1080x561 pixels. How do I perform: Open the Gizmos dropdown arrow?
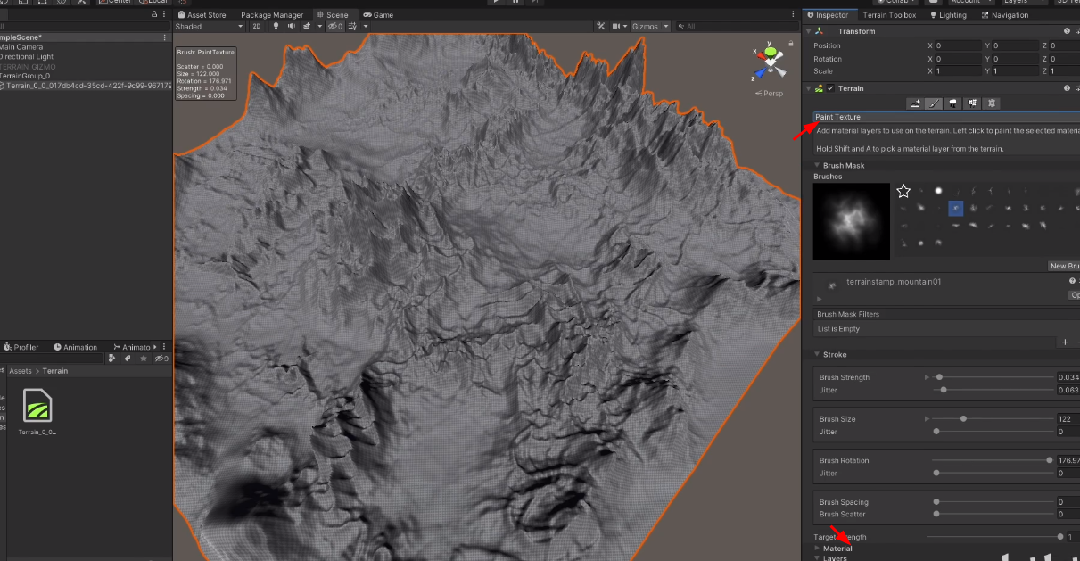(666, 27)
